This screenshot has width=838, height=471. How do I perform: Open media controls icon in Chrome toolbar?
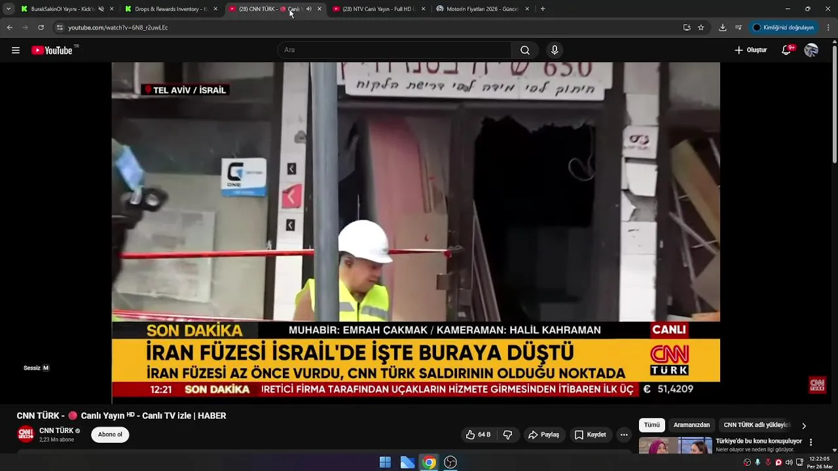tap(738, 27)
